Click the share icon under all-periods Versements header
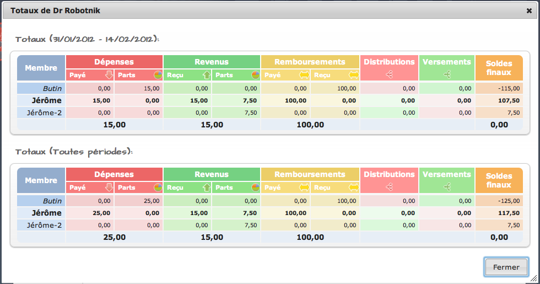The height and width of the screenshot is (284, 540). (447, 187)
